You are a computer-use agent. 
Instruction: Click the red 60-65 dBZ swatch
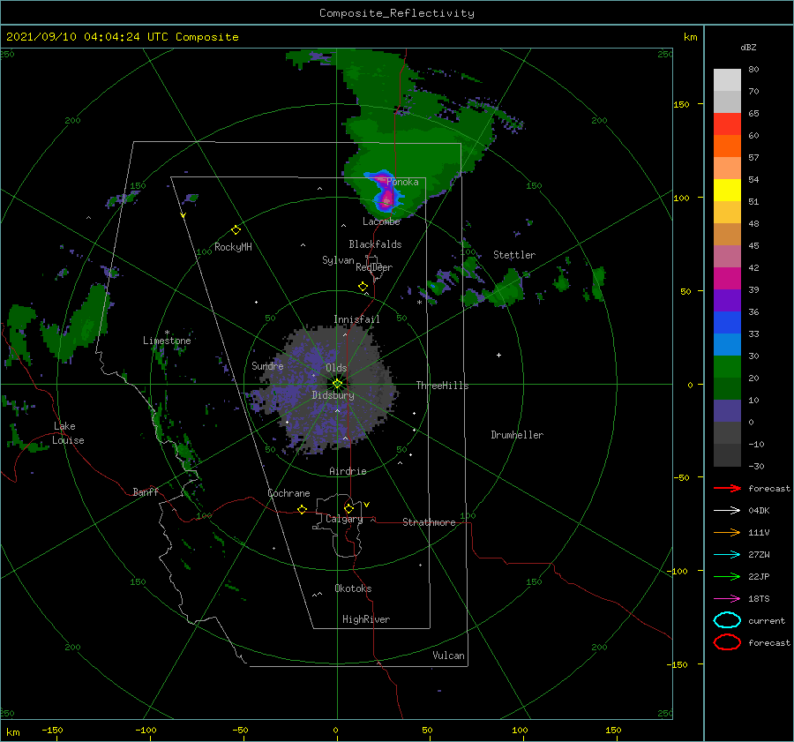click(727, 124)
